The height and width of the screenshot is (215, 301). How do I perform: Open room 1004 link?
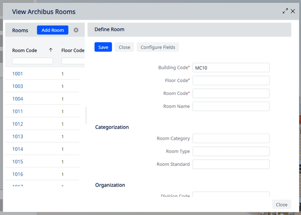[x=18, y=99]
